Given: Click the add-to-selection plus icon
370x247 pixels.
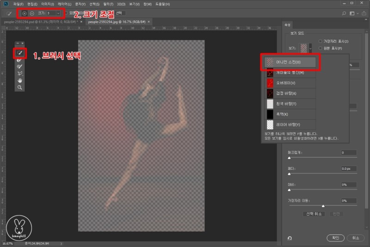Looking at the screenshot, I should point(25,13).
